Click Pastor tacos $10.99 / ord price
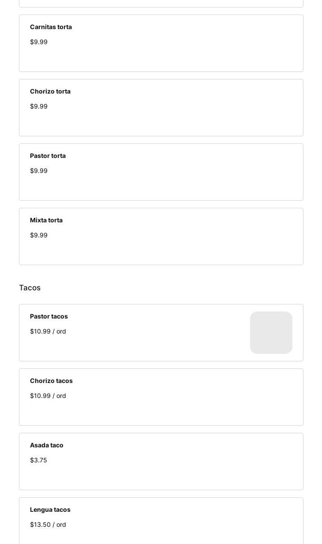Screen dimensions: 322x544 coord(48,331)
